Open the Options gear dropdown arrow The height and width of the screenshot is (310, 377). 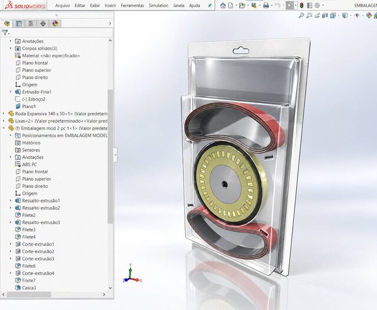(x=323, y=5)
